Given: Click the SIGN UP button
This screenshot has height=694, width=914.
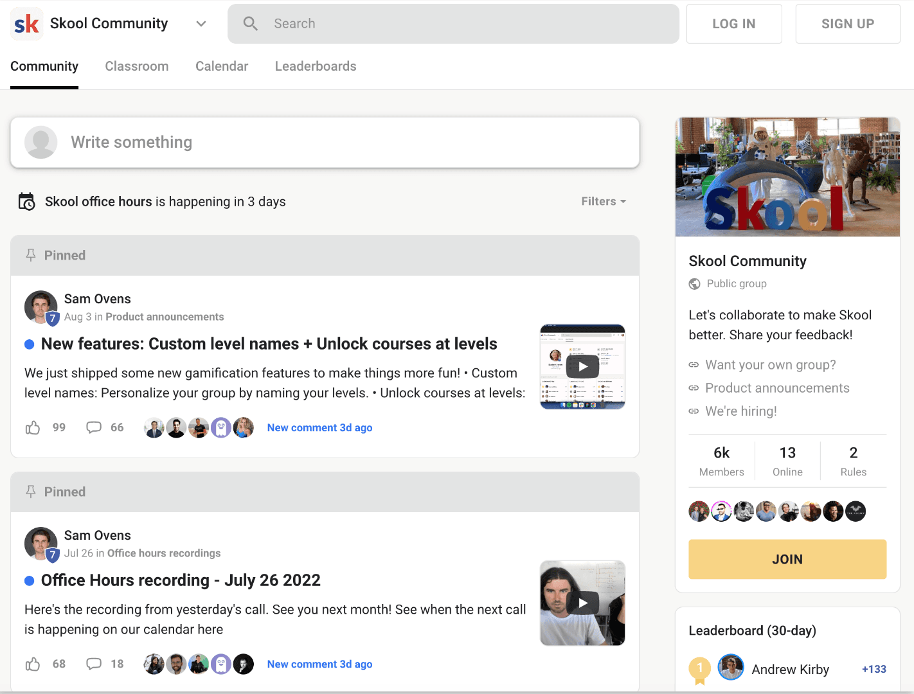Looking at the screenshot, I should point(848,24).
